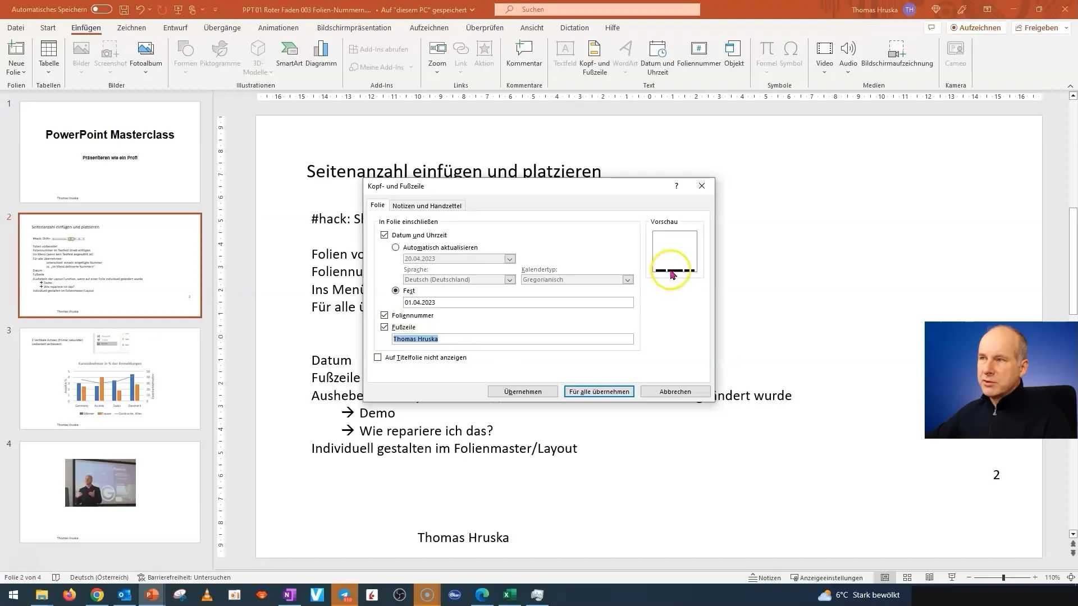The height and width of the screenshot is (606, 1078).
Task: Click the Zoom icon in ribbon
Action: point(437,56)
